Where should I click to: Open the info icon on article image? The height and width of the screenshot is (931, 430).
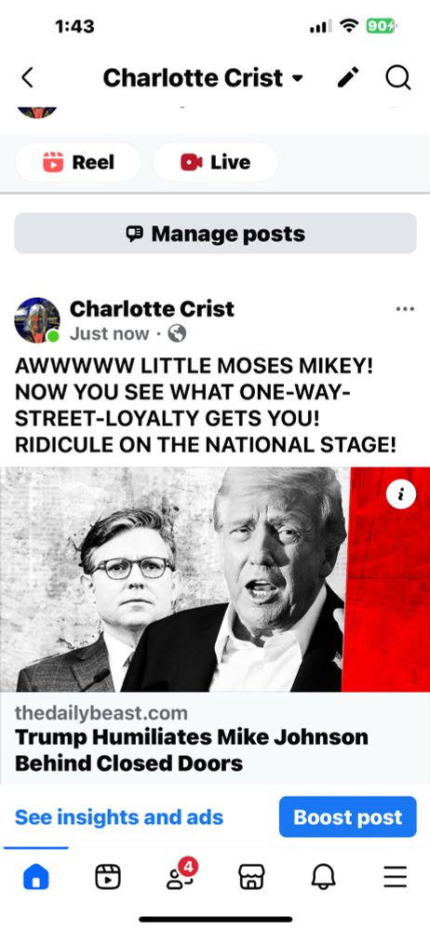point(401,493)
